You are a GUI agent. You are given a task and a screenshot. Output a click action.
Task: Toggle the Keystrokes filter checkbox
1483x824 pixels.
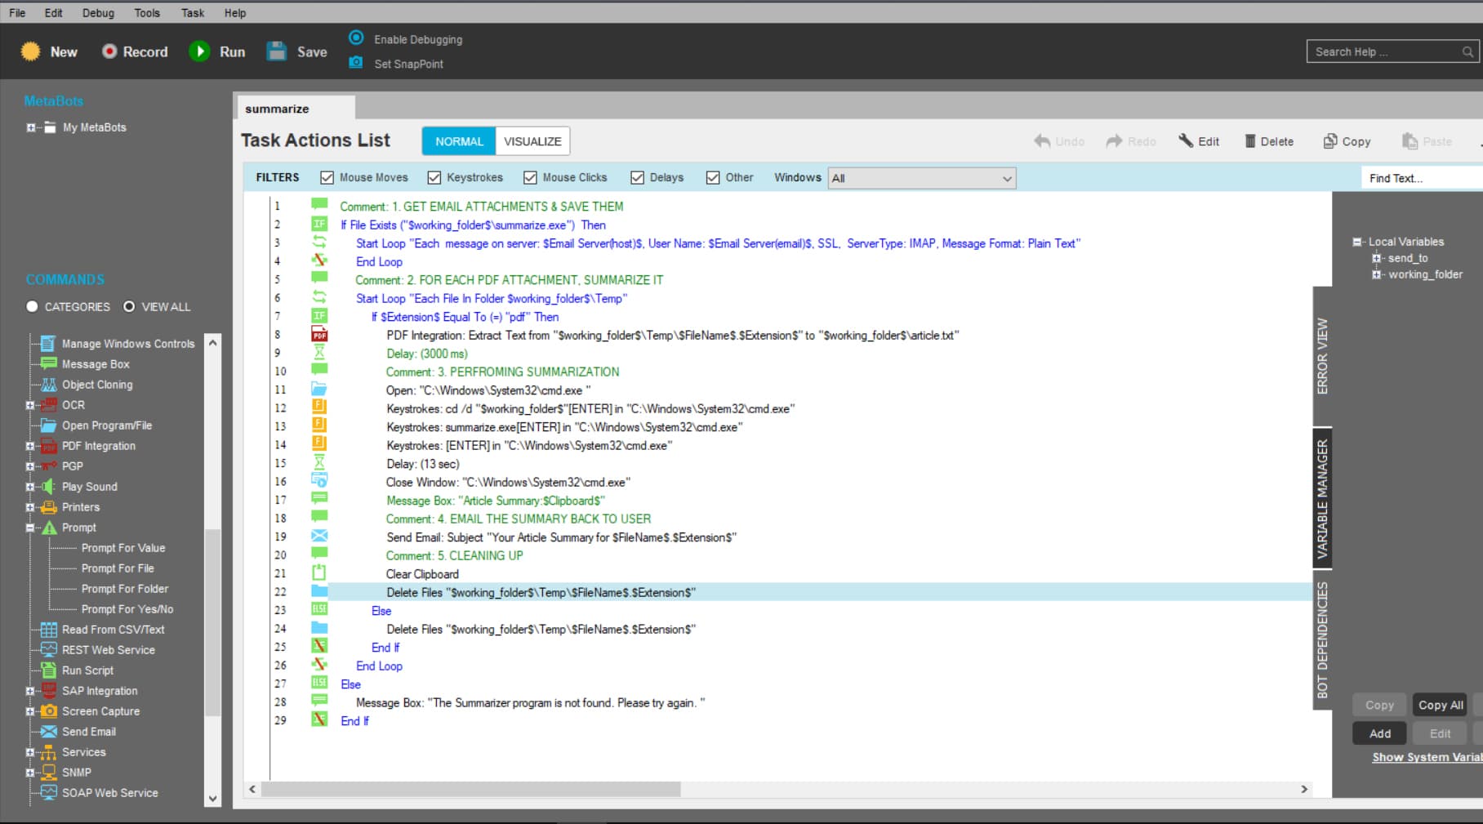tap(434, 177)
